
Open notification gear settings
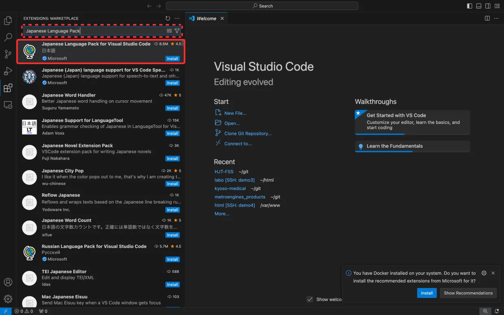point(484,273)
